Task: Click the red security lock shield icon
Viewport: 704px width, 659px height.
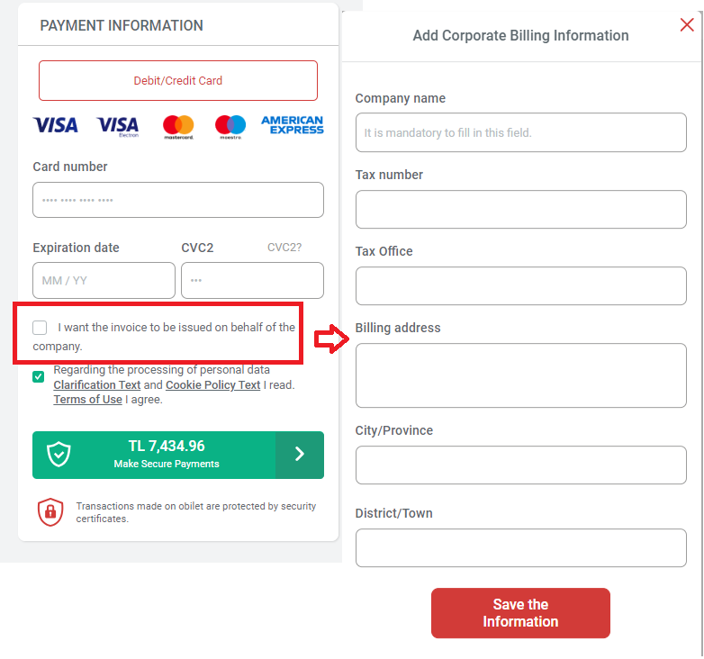Action: coord(50,511)
